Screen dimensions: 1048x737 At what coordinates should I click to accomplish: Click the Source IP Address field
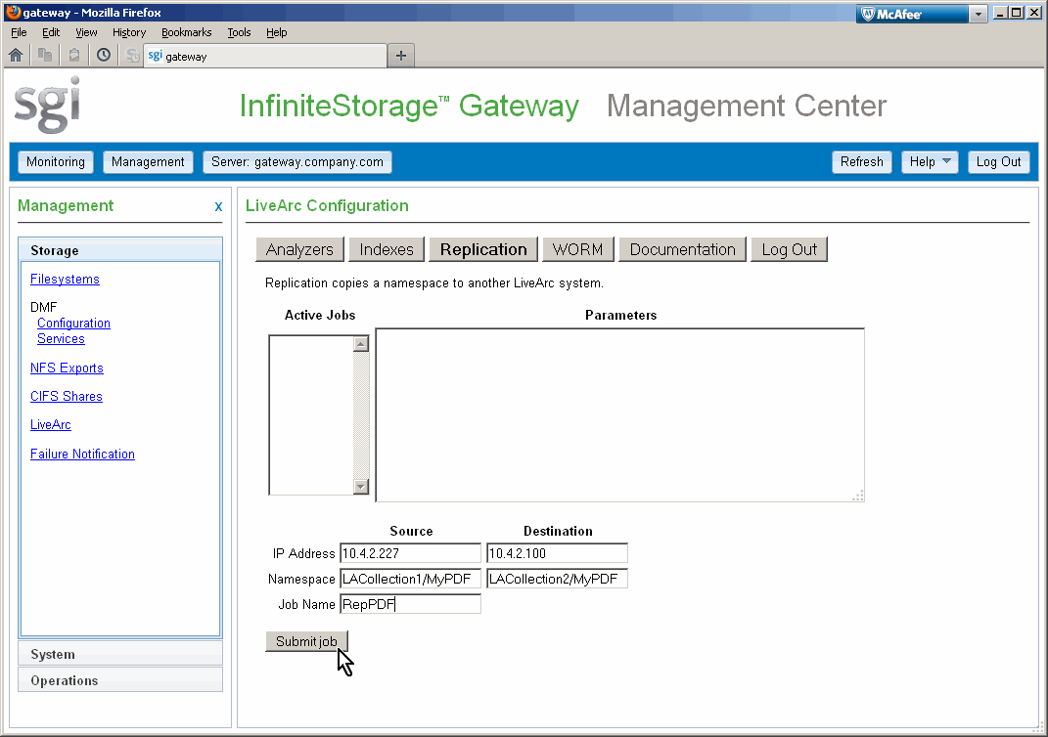(410, 553)
